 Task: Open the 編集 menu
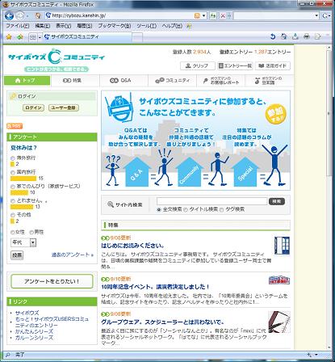coord(43,26)
